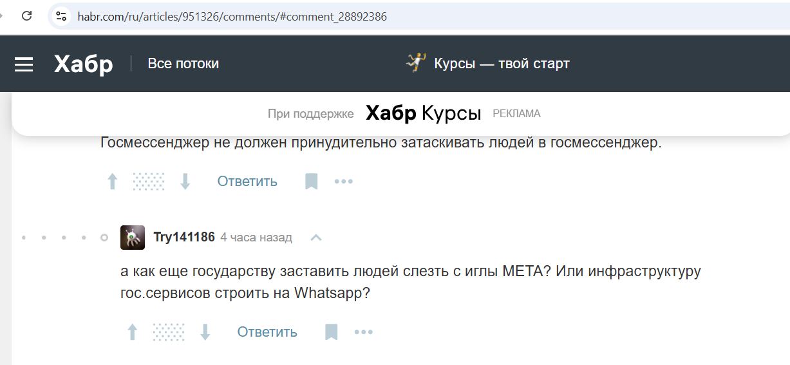The height and width of the screenshot is (365, 790).
Task: Click Ответить under the госмессенджер comment
Action: [247, 182]
